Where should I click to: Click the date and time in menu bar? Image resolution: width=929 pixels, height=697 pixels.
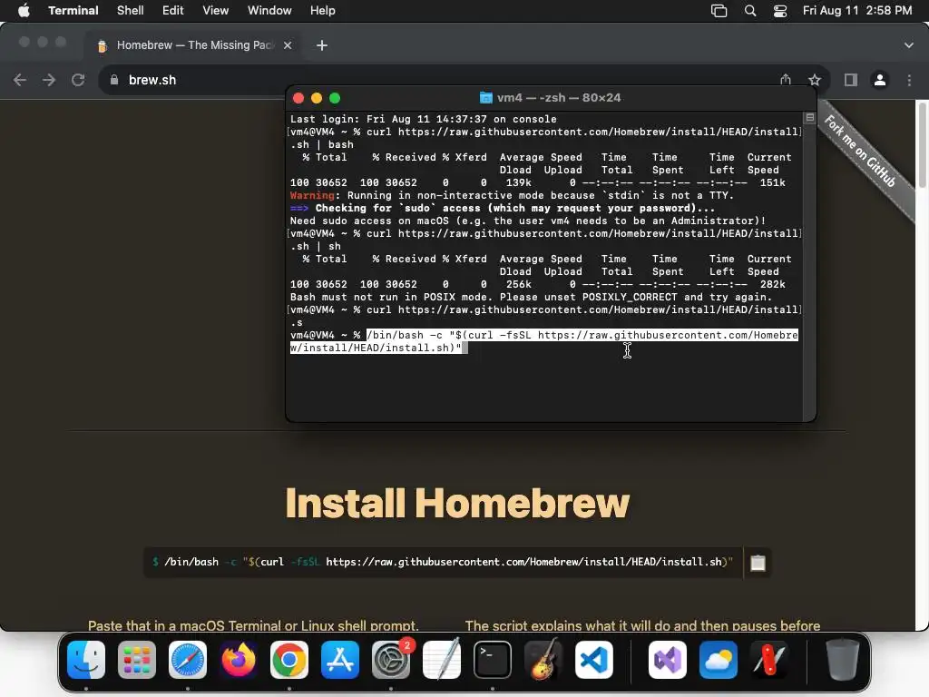click(x=857, y=11)
